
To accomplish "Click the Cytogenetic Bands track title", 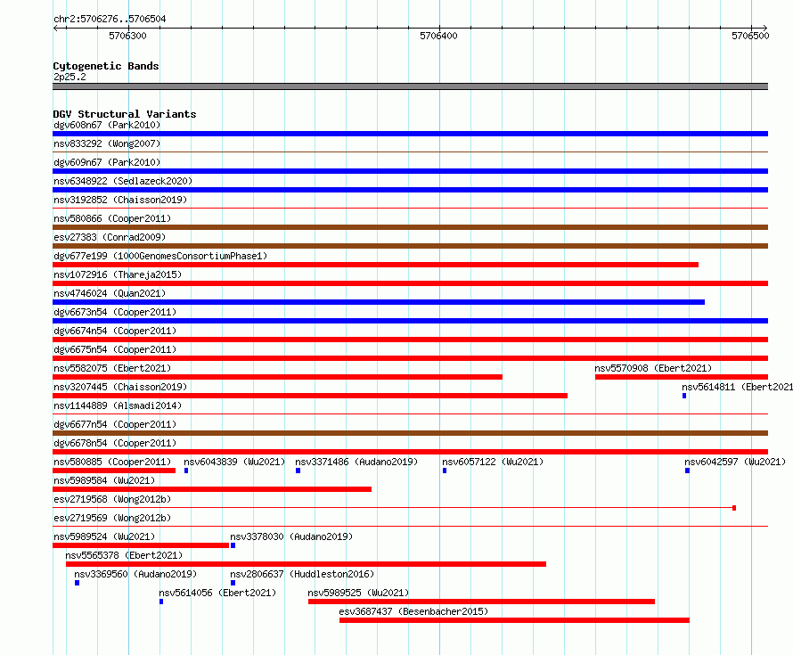I will click(106, 66).
